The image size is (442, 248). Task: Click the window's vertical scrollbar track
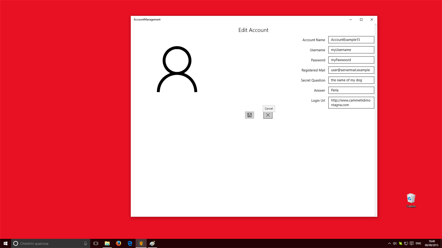[x=376, y=119]
